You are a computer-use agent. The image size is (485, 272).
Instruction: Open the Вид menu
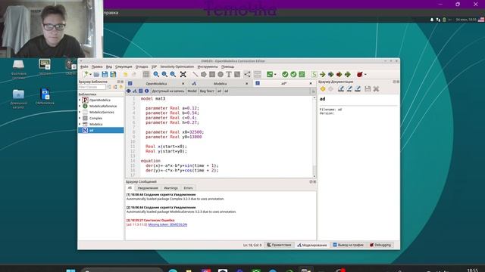point(109,66)
